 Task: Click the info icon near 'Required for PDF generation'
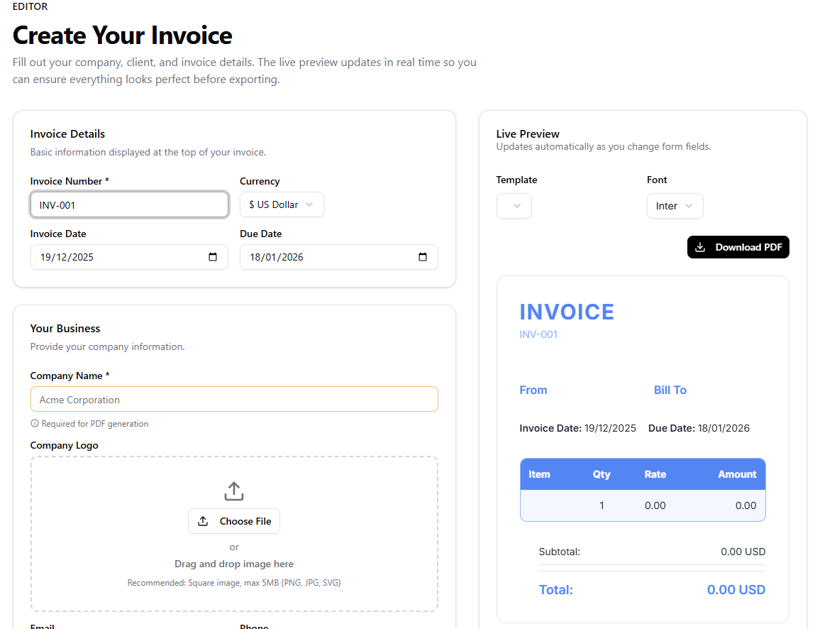(x=34, y=423)
